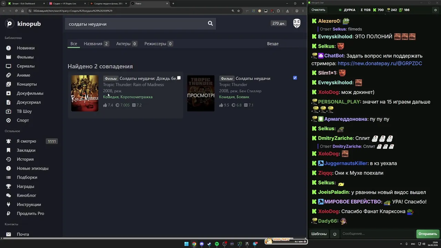View the История history page

pos(25,159)
